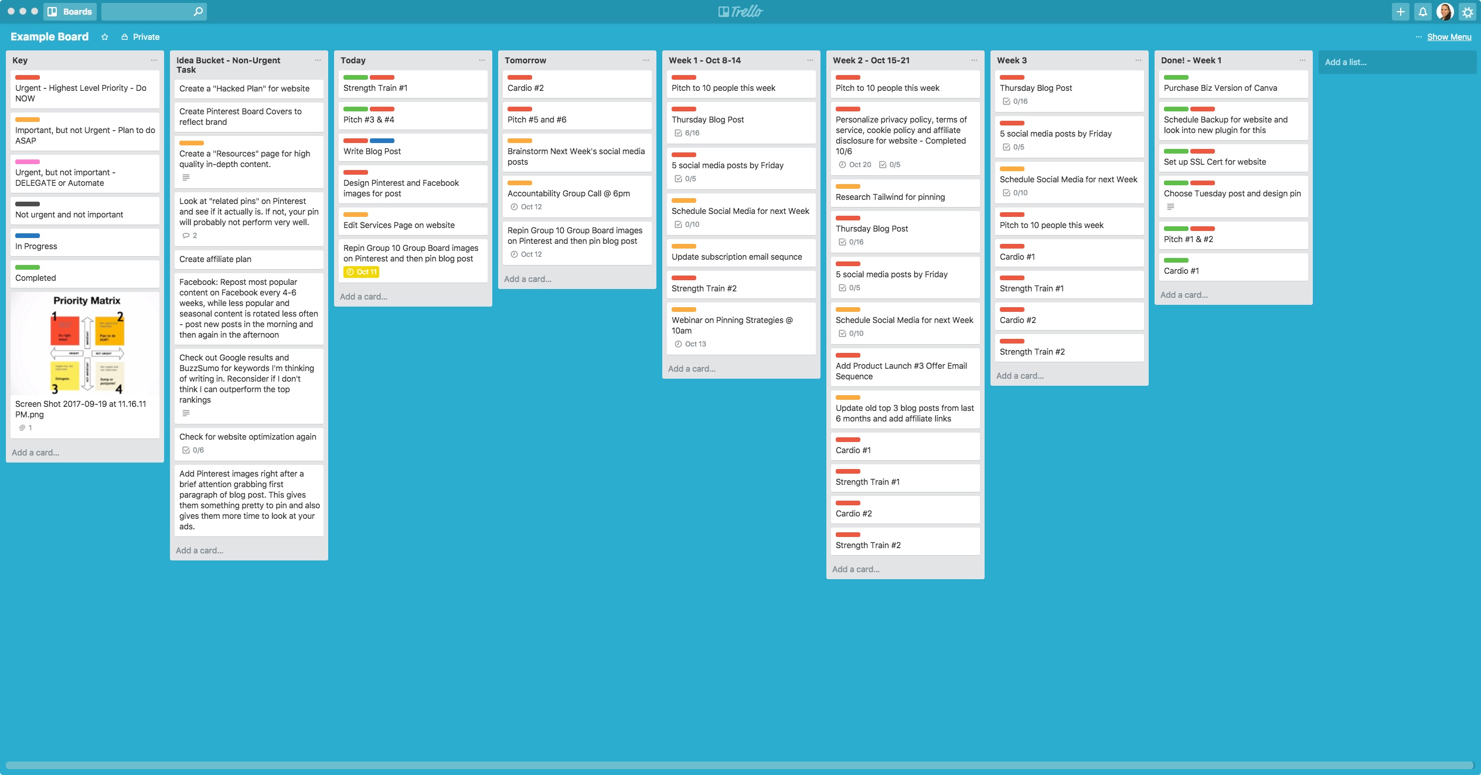Open the Priority Matrix image thumbnail

coord(85,344)
